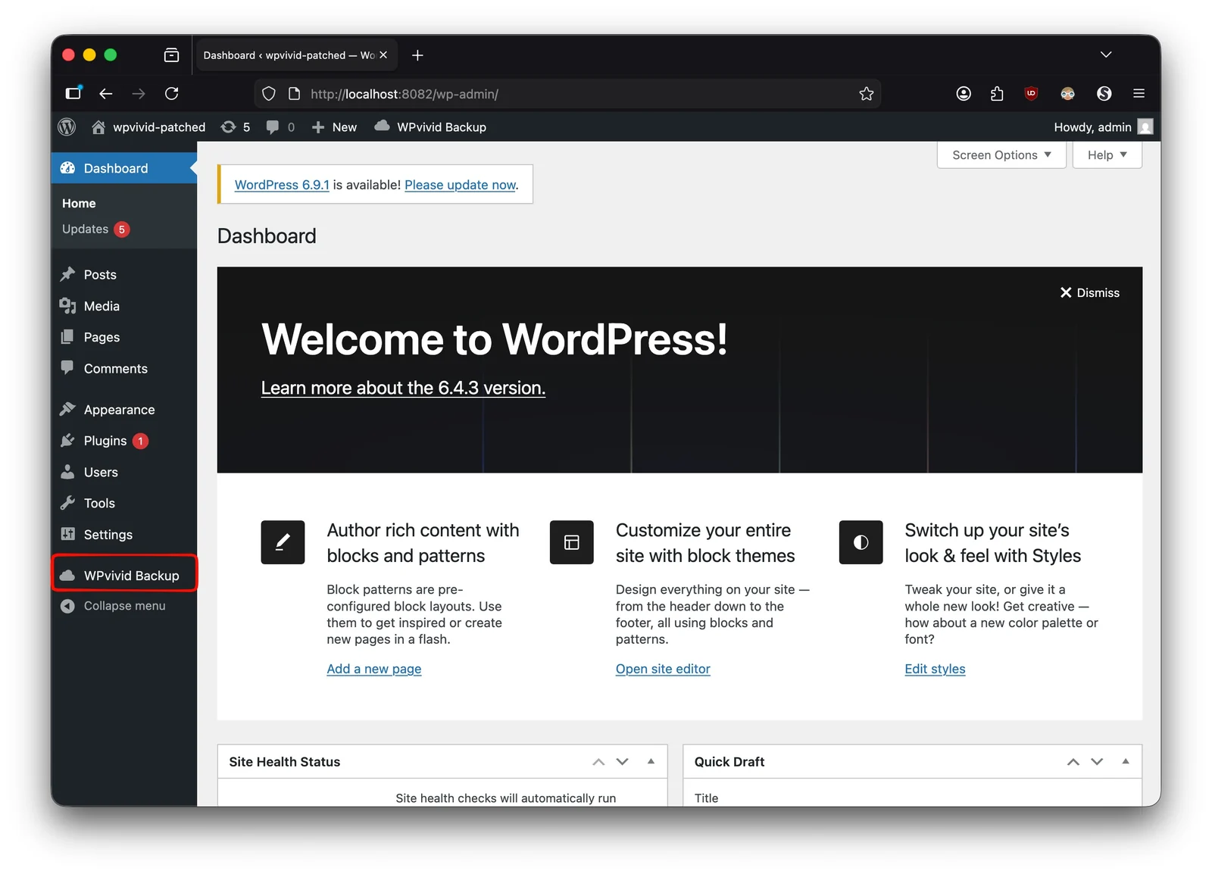
Task: Open pending updates icon showing 5
Action: pyautogui.click(x=235, y=127)
